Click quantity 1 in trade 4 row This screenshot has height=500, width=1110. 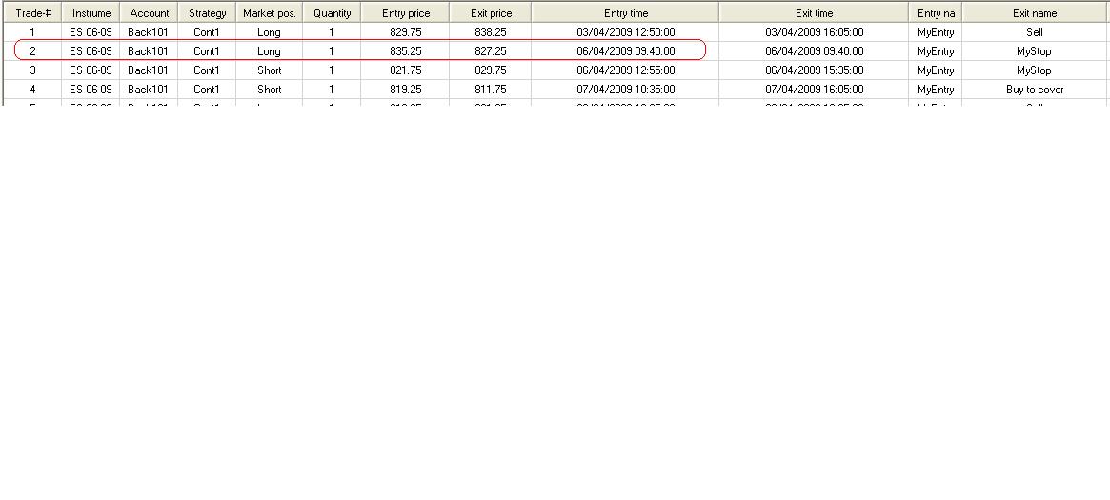pyautogui.click(x=332, y=90)
